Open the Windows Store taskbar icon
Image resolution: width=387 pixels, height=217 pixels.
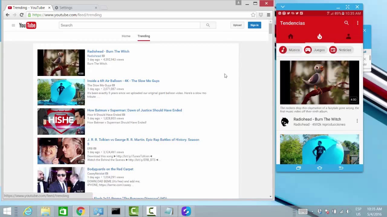[63, 211]
